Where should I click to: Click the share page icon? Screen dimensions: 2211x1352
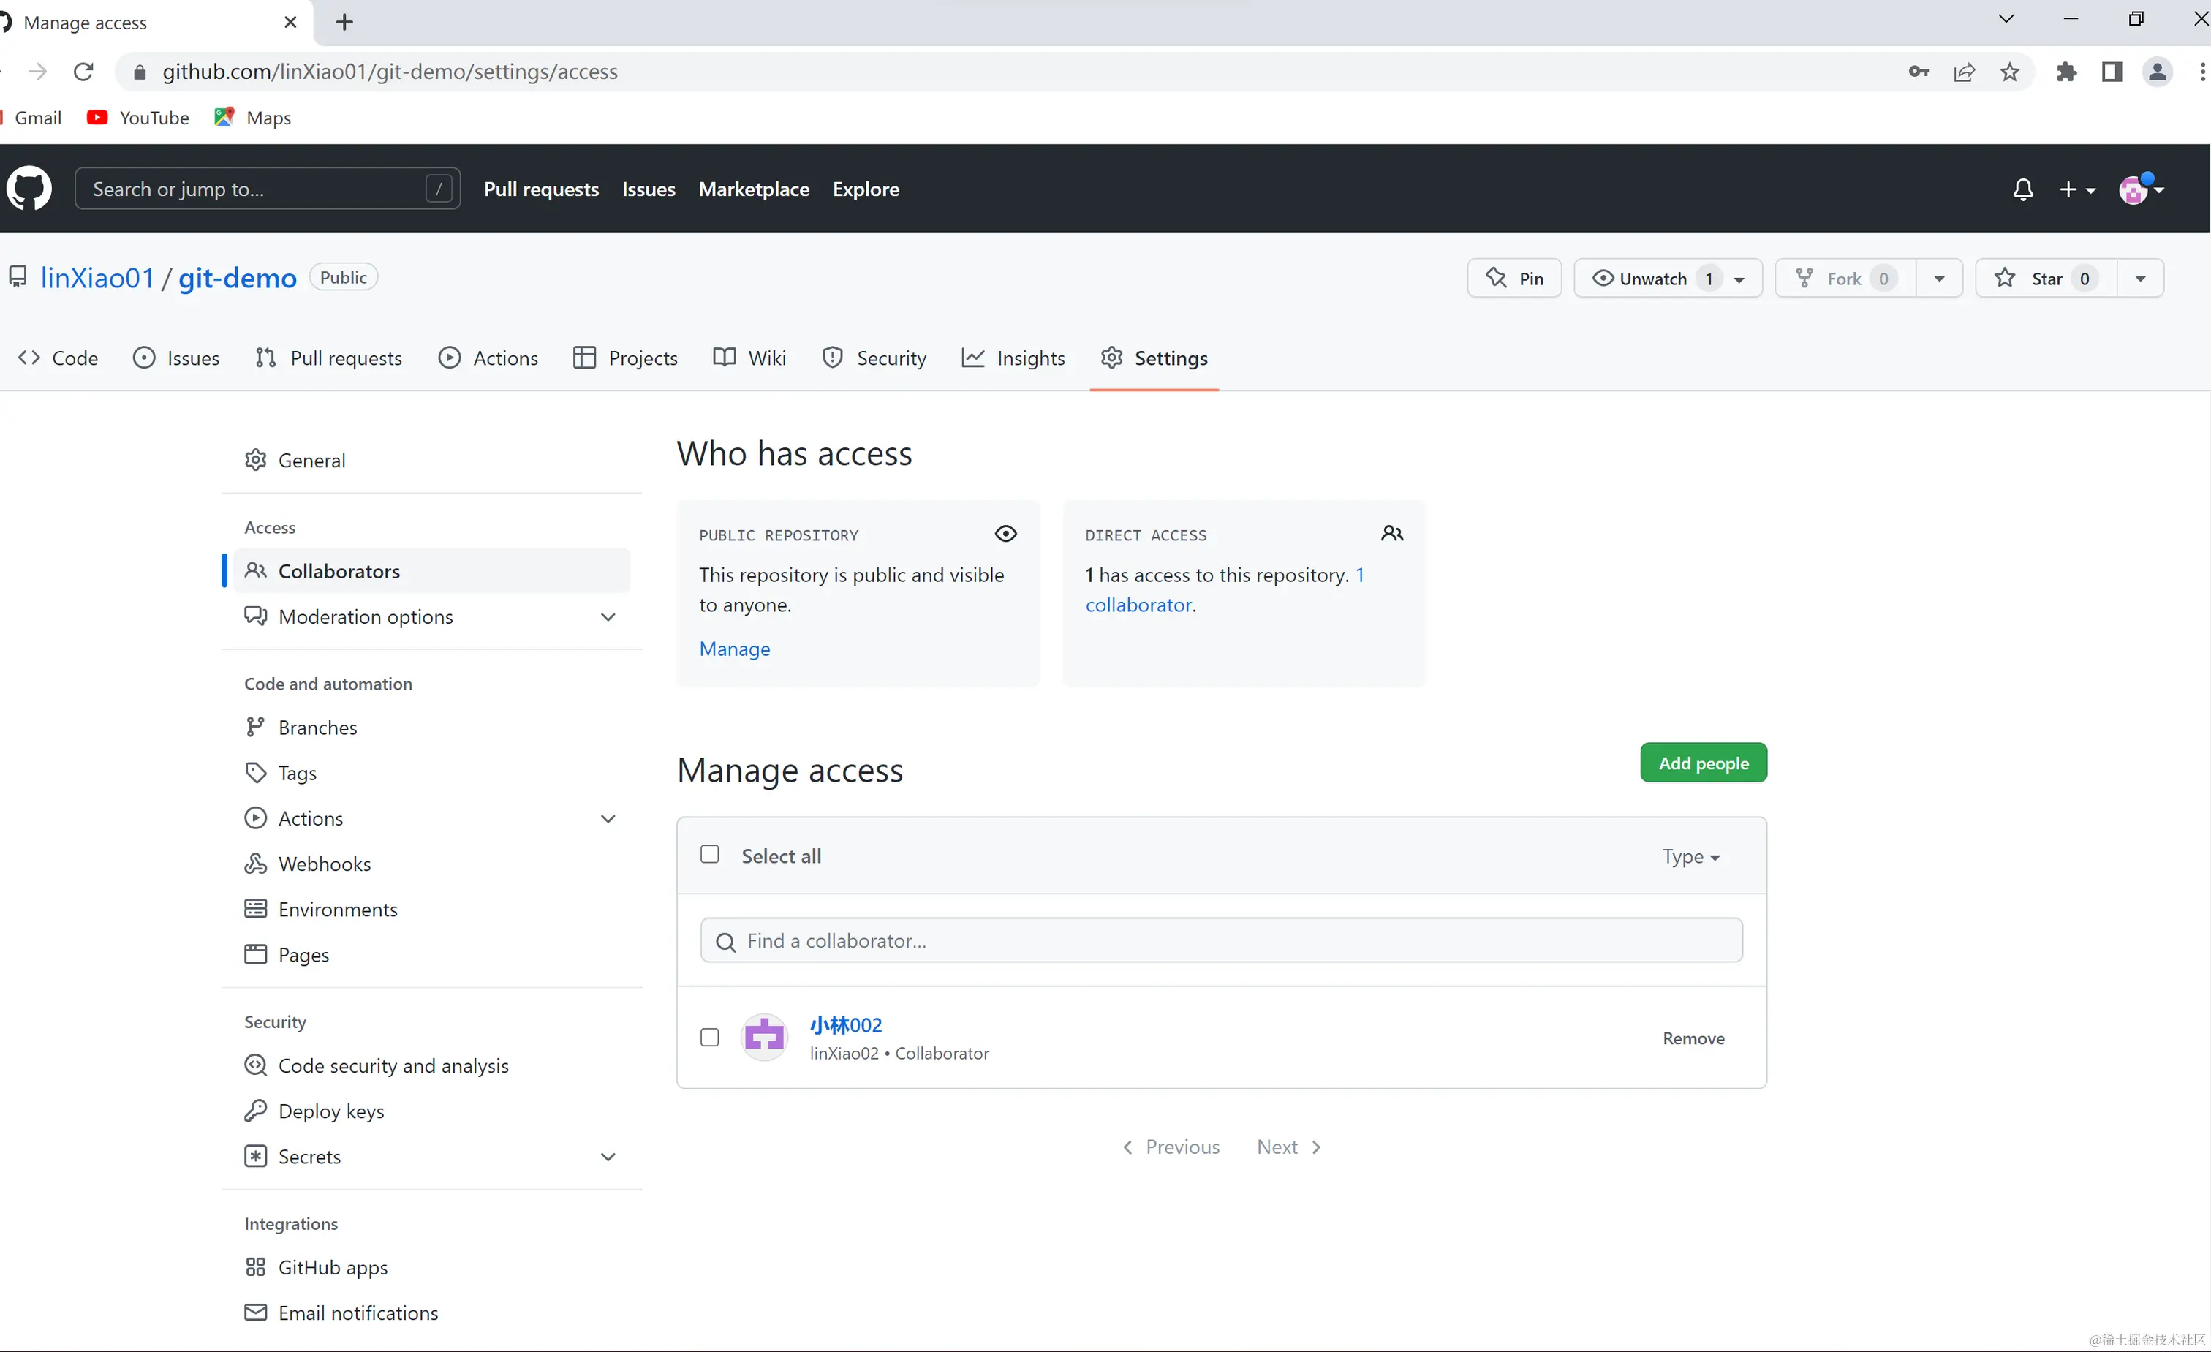[1964, 72]
